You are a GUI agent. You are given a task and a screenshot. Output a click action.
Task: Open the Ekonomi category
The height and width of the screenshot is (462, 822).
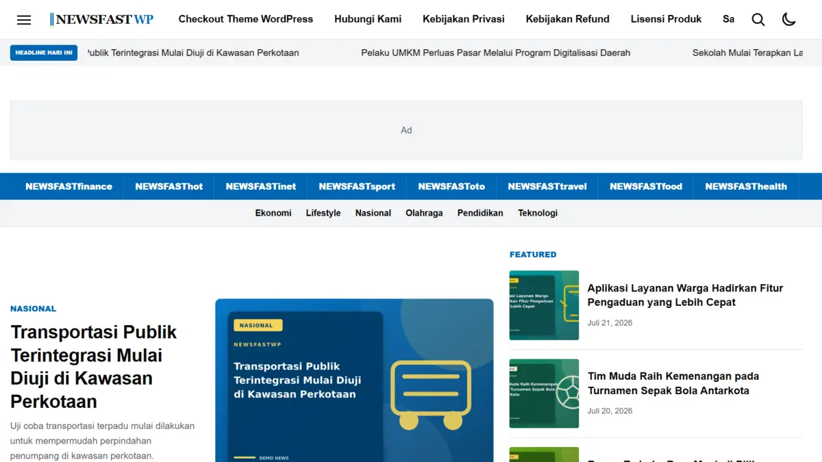pos(273,213)
